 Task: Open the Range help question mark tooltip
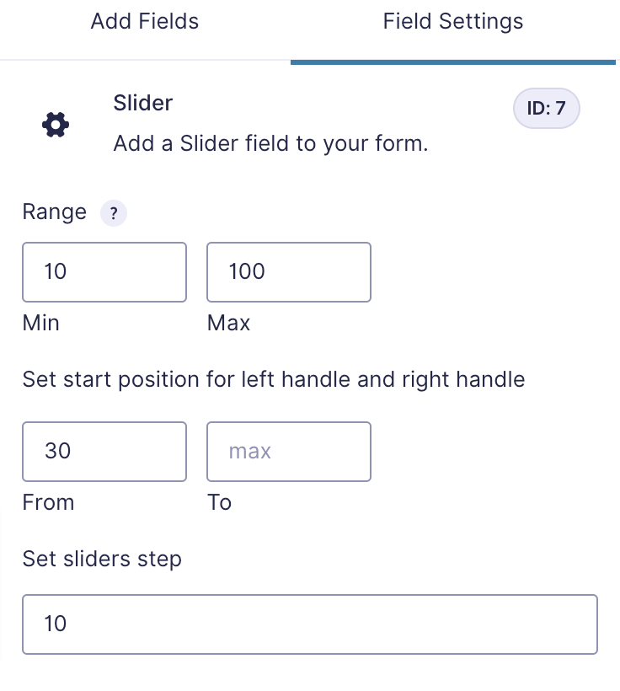(114, 213)
